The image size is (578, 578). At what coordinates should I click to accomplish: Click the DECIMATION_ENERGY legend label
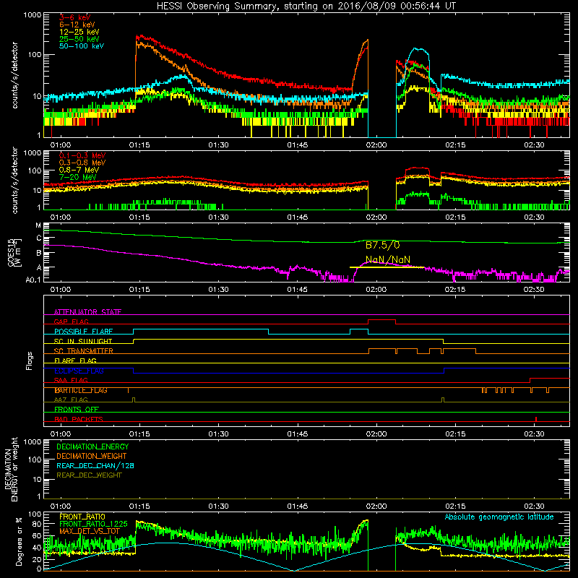pos(92,447)
